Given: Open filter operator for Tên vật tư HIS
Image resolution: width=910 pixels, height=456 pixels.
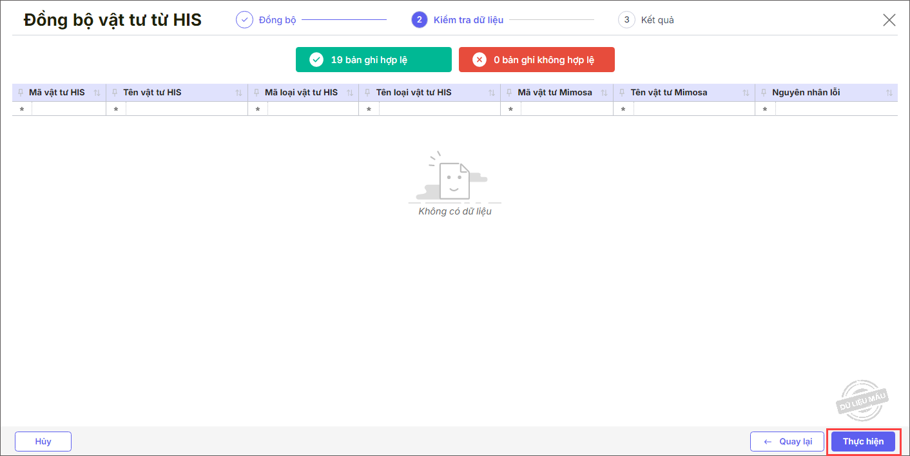Looking at the screenshot, I should 116,109.
